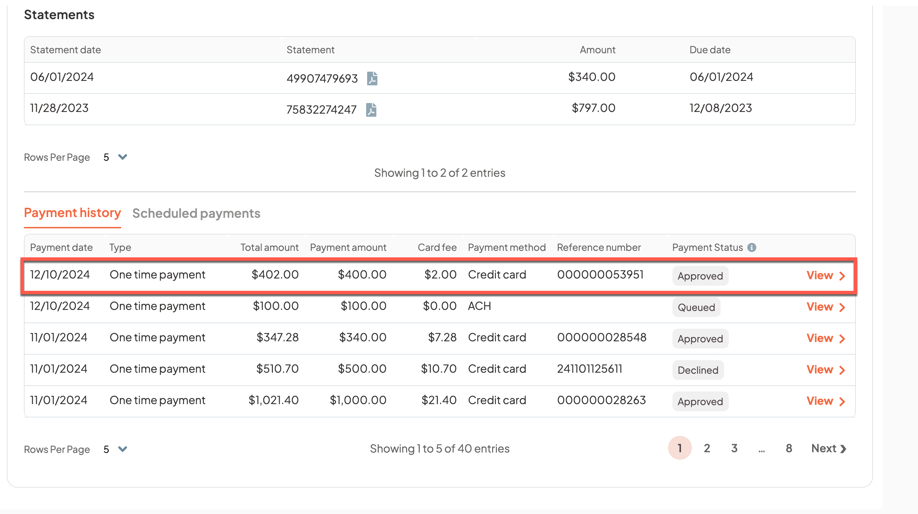Click chevron beside View for Queued ACH payment
Image resolution: width=918 pixels, height=514 pixels.
842,307
